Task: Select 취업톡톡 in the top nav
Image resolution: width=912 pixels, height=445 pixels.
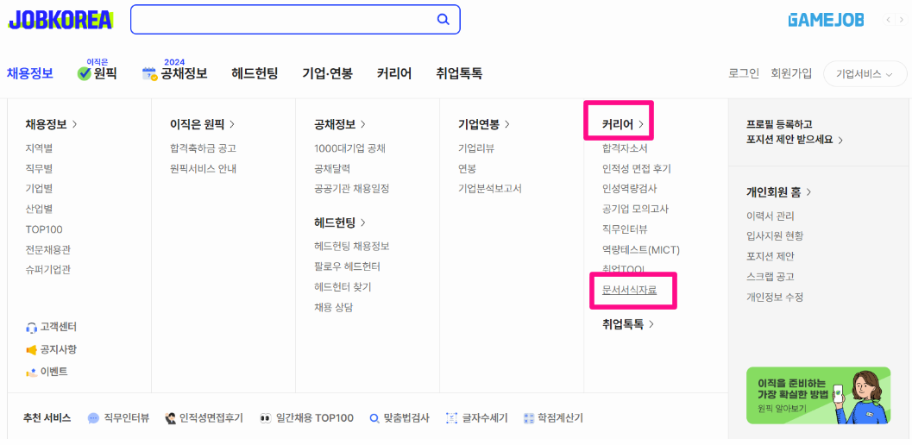Action: pyautogui.click(x=459, y=74)
